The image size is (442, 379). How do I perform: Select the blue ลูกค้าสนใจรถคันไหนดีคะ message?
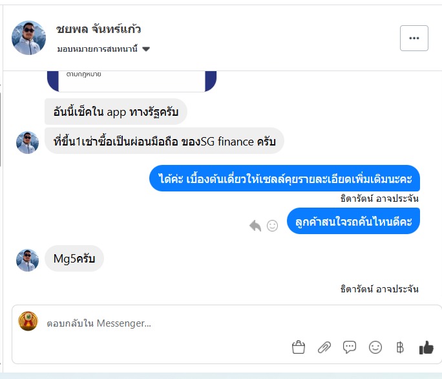(353, 221)
